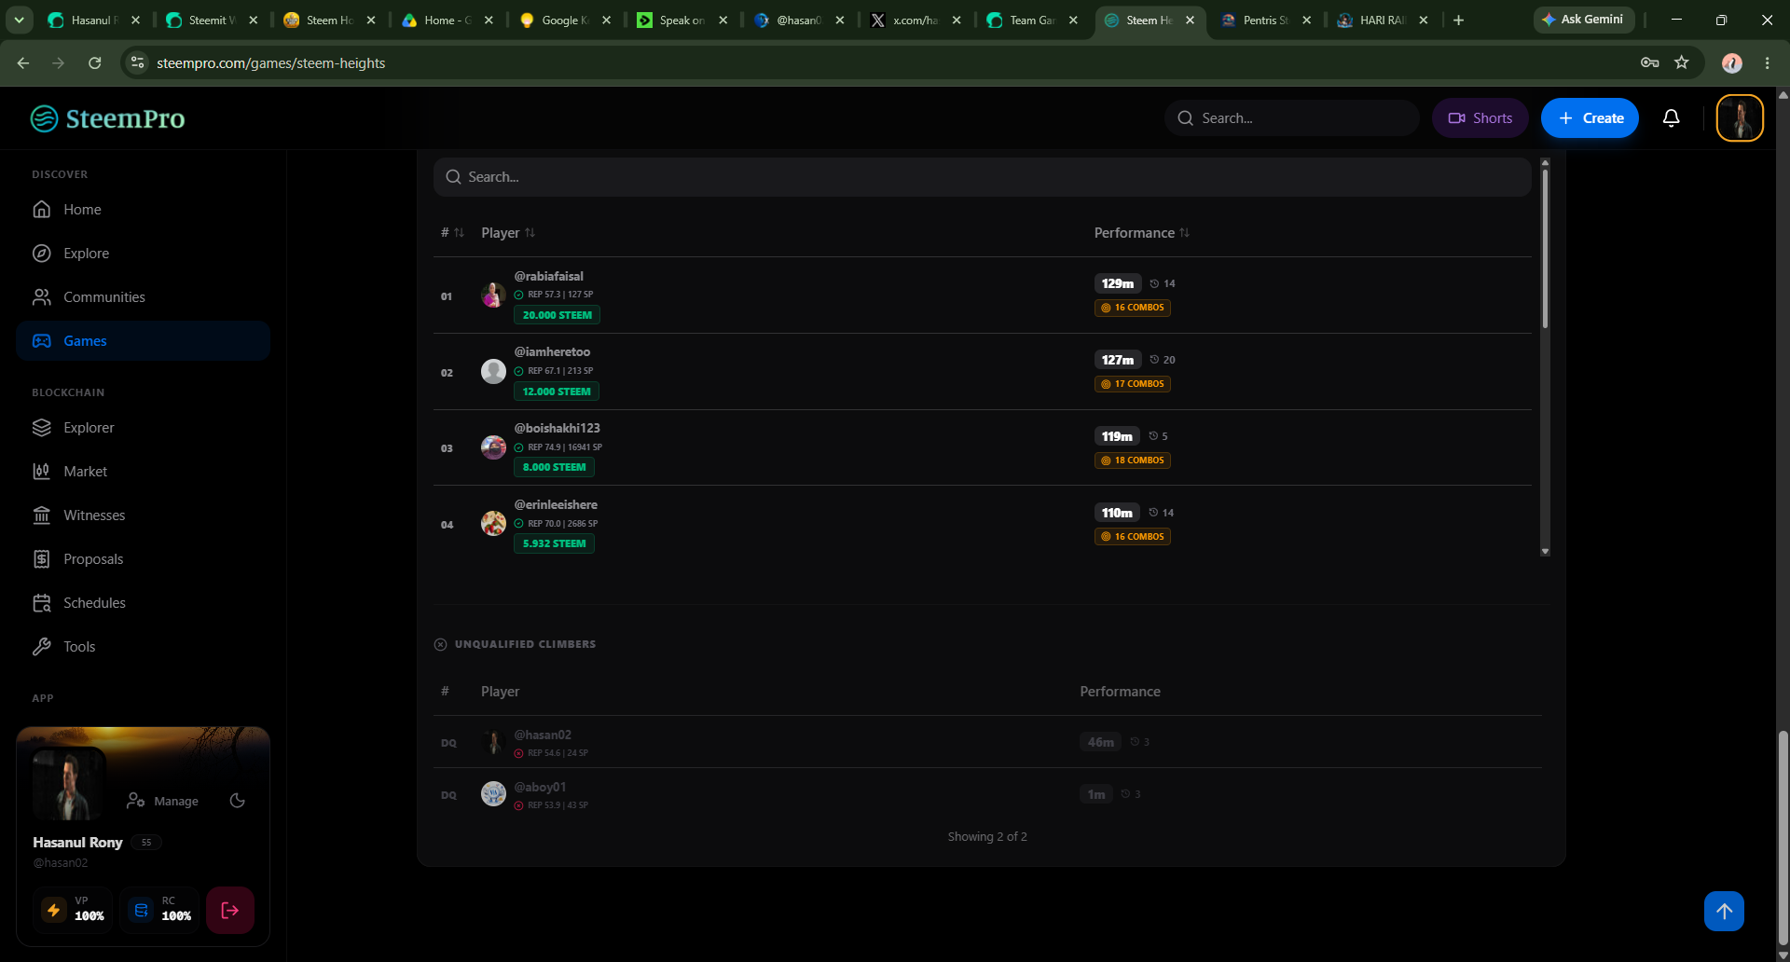Open Market page
The height and width of the screenshot is (962, 1790).
click(143, 472)
